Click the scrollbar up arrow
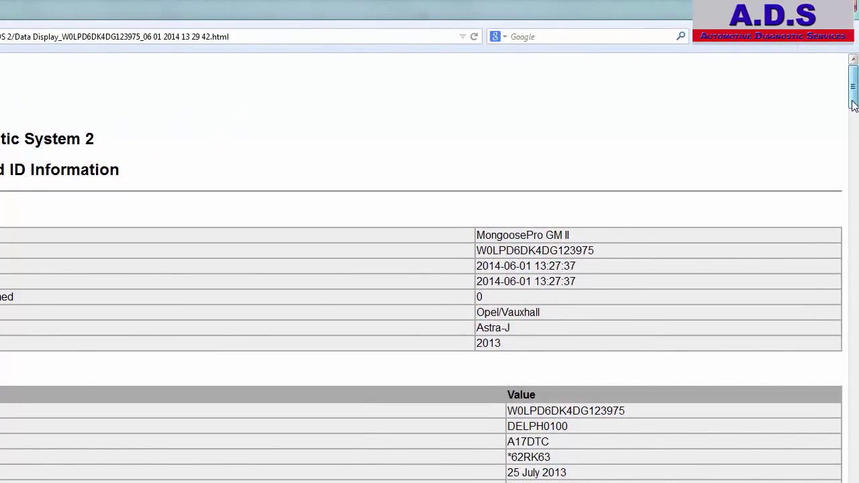The image size is (859, 483). coord(853,60)
